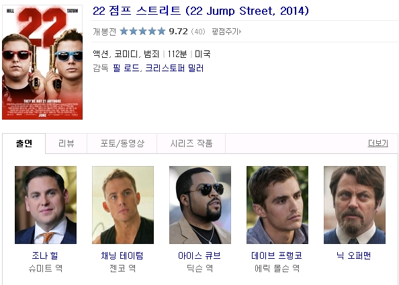Switch to the 리뷰 tab

click(66, 143)
